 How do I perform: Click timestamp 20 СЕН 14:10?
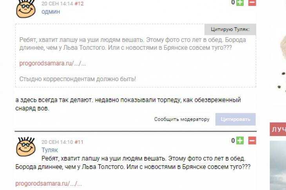point(57,142)
